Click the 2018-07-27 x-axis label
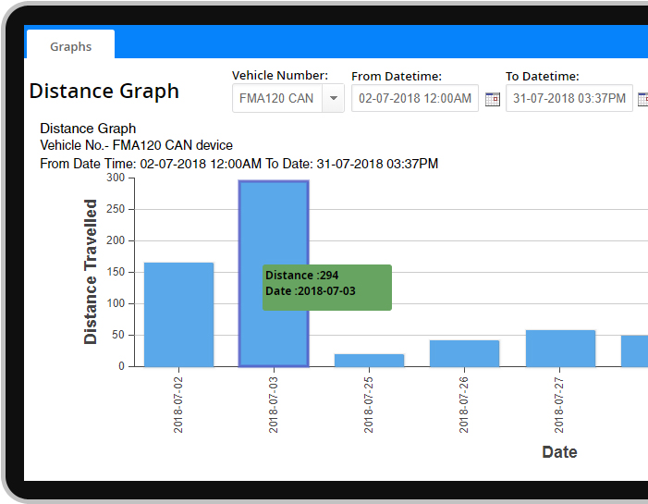This screenshot has height=504, width=648. [x=559, y=404]
